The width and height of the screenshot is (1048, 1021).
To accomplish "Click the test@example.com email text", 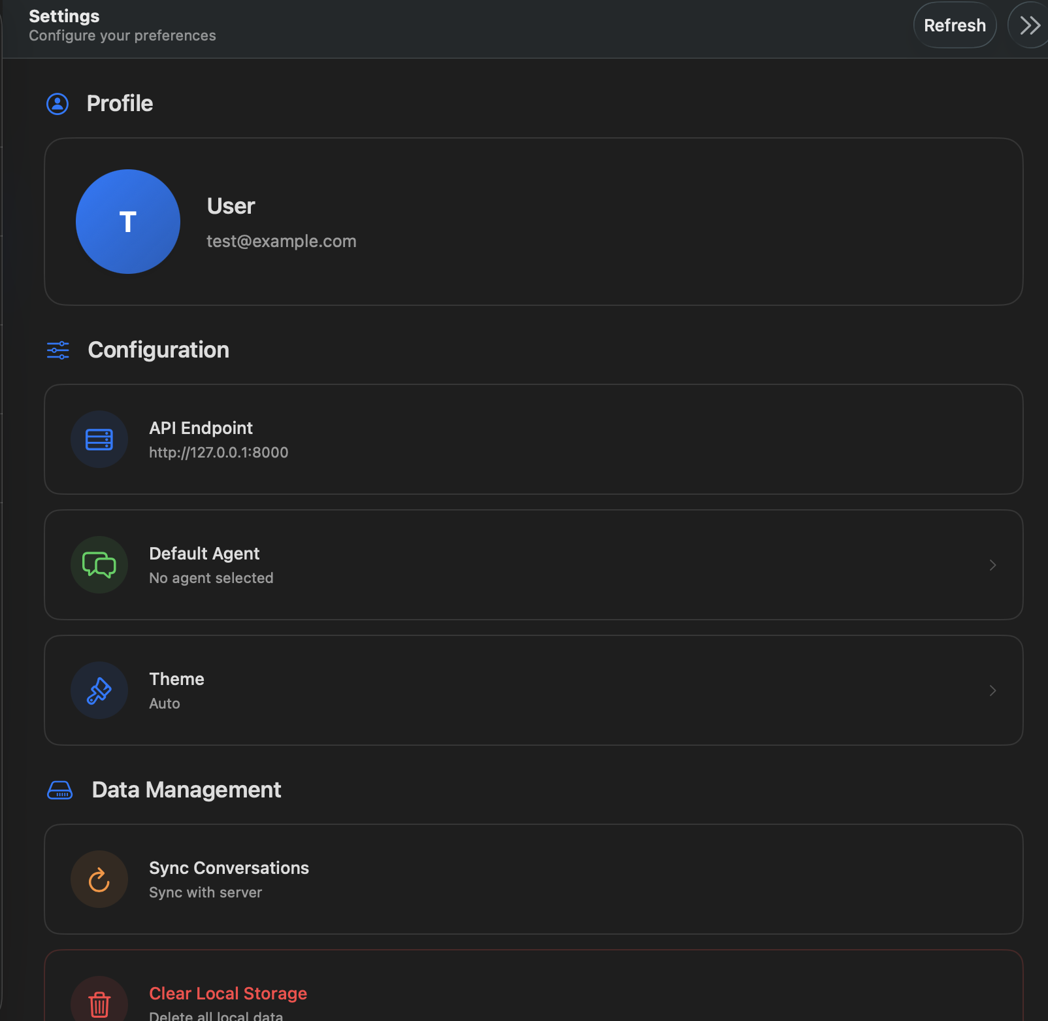I will point(281,241).
